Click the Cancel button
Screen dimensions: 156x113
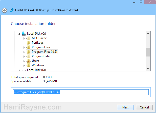click(144, 107)
